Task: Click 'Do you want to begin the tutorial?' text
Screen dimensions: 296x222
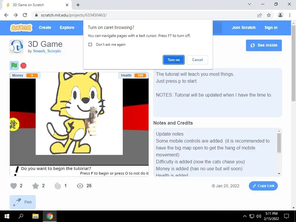Action: tap(56, 169)
